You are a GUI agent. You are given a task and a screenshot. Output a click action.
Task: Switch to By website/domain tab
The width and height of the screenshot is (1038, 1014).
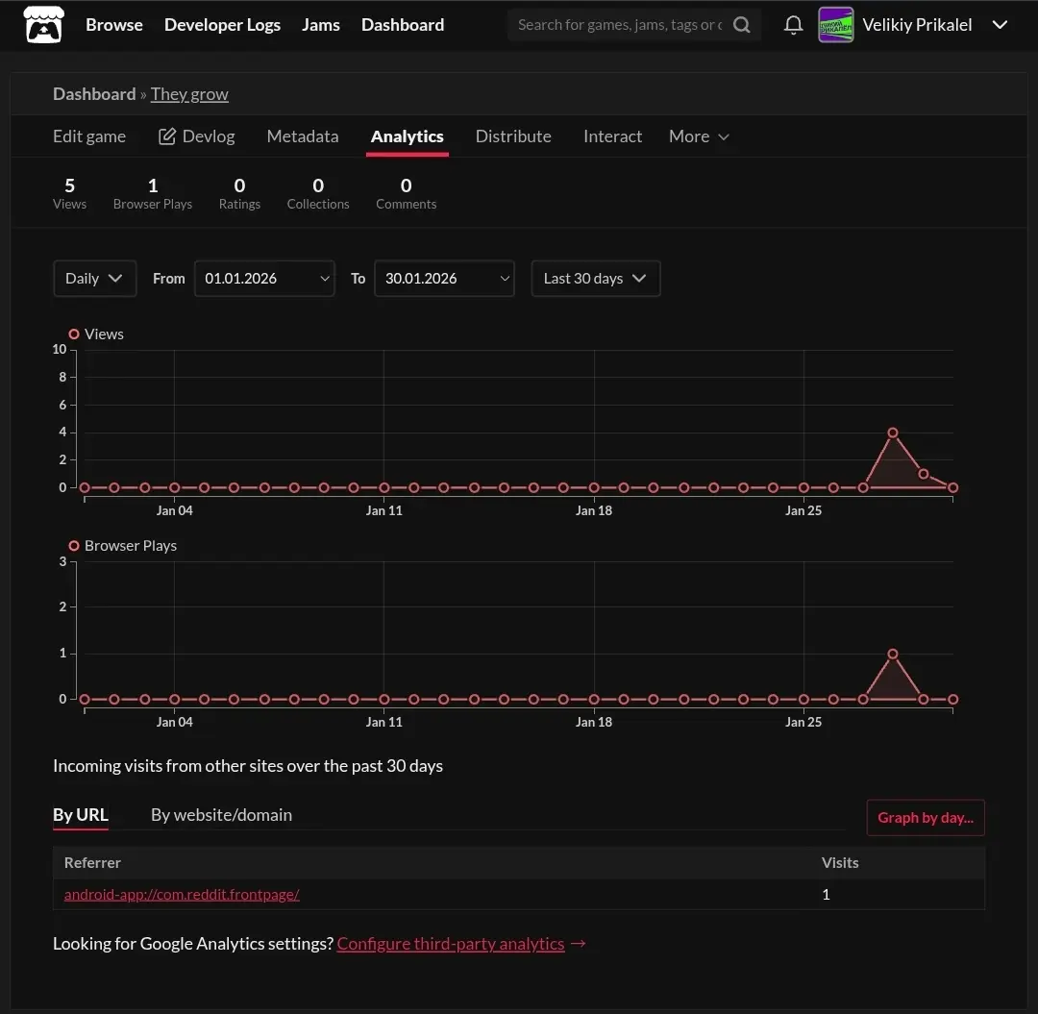221,815
